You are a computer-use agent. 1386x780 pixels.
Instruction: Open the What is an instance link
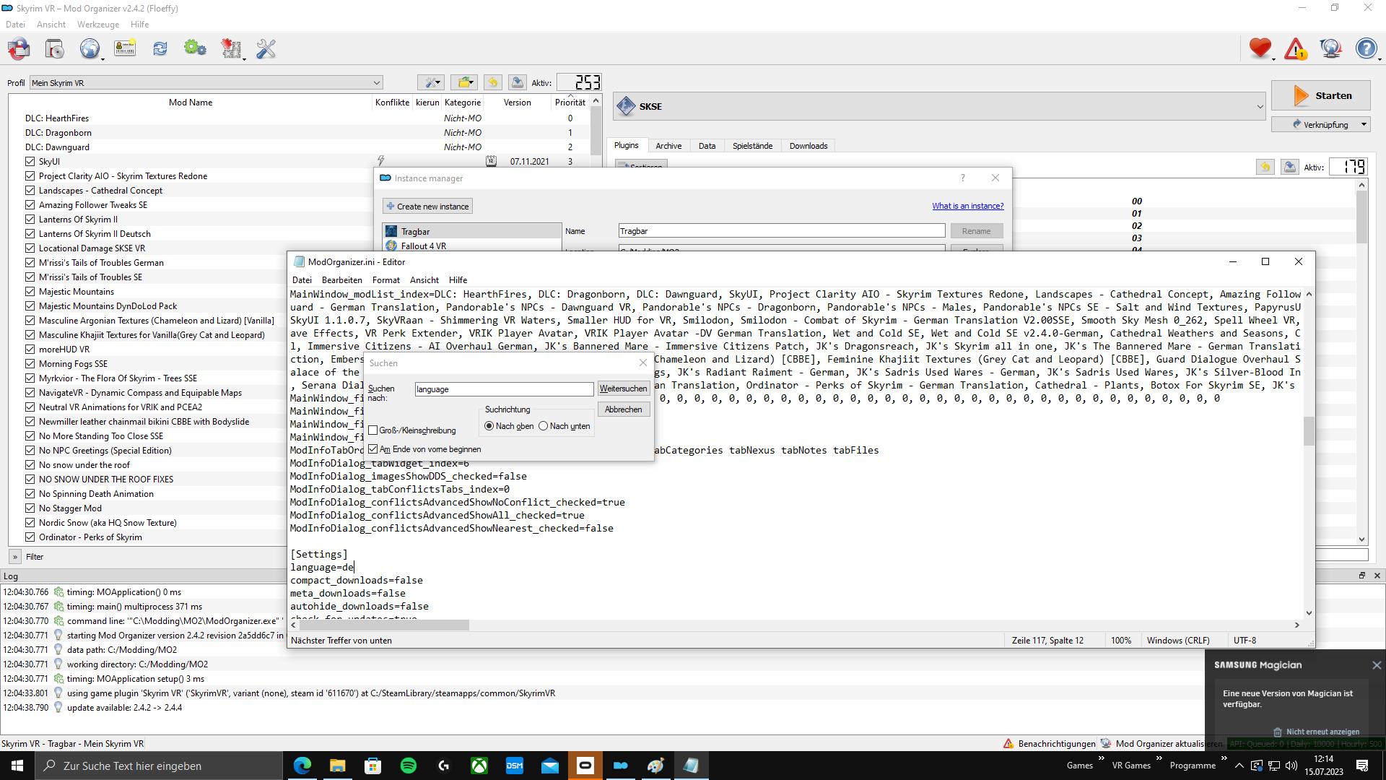tap(967, 206)
